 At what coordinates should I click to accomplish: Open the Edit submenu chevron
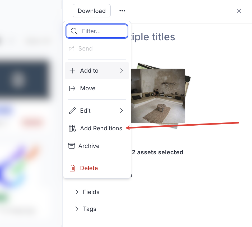pyautogui.click(x=122, y=111)
